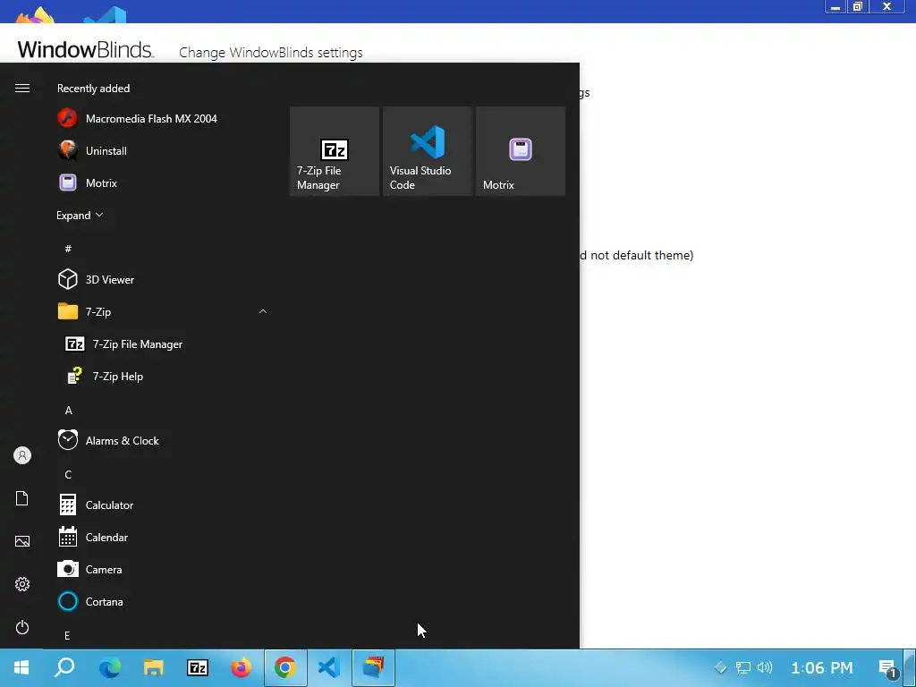
Task: Expand the recently added list
Action: click(x=80, y=215)
